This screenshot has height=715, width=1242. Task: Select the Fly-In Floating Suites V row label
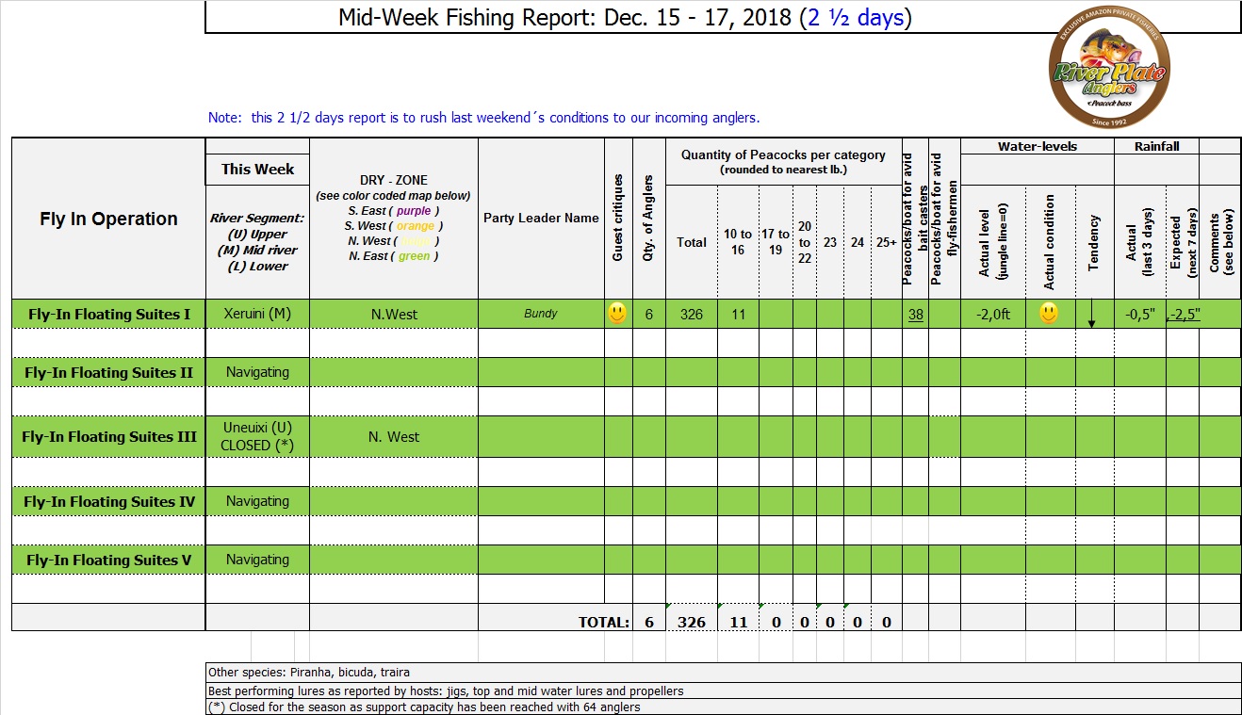[x=108, y=560]
